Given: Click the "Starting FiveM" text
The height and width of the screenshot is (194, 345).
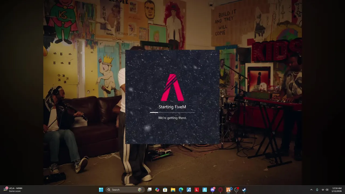Looking at the screenshot, I should pyautogui.click(x=172, y=107).
